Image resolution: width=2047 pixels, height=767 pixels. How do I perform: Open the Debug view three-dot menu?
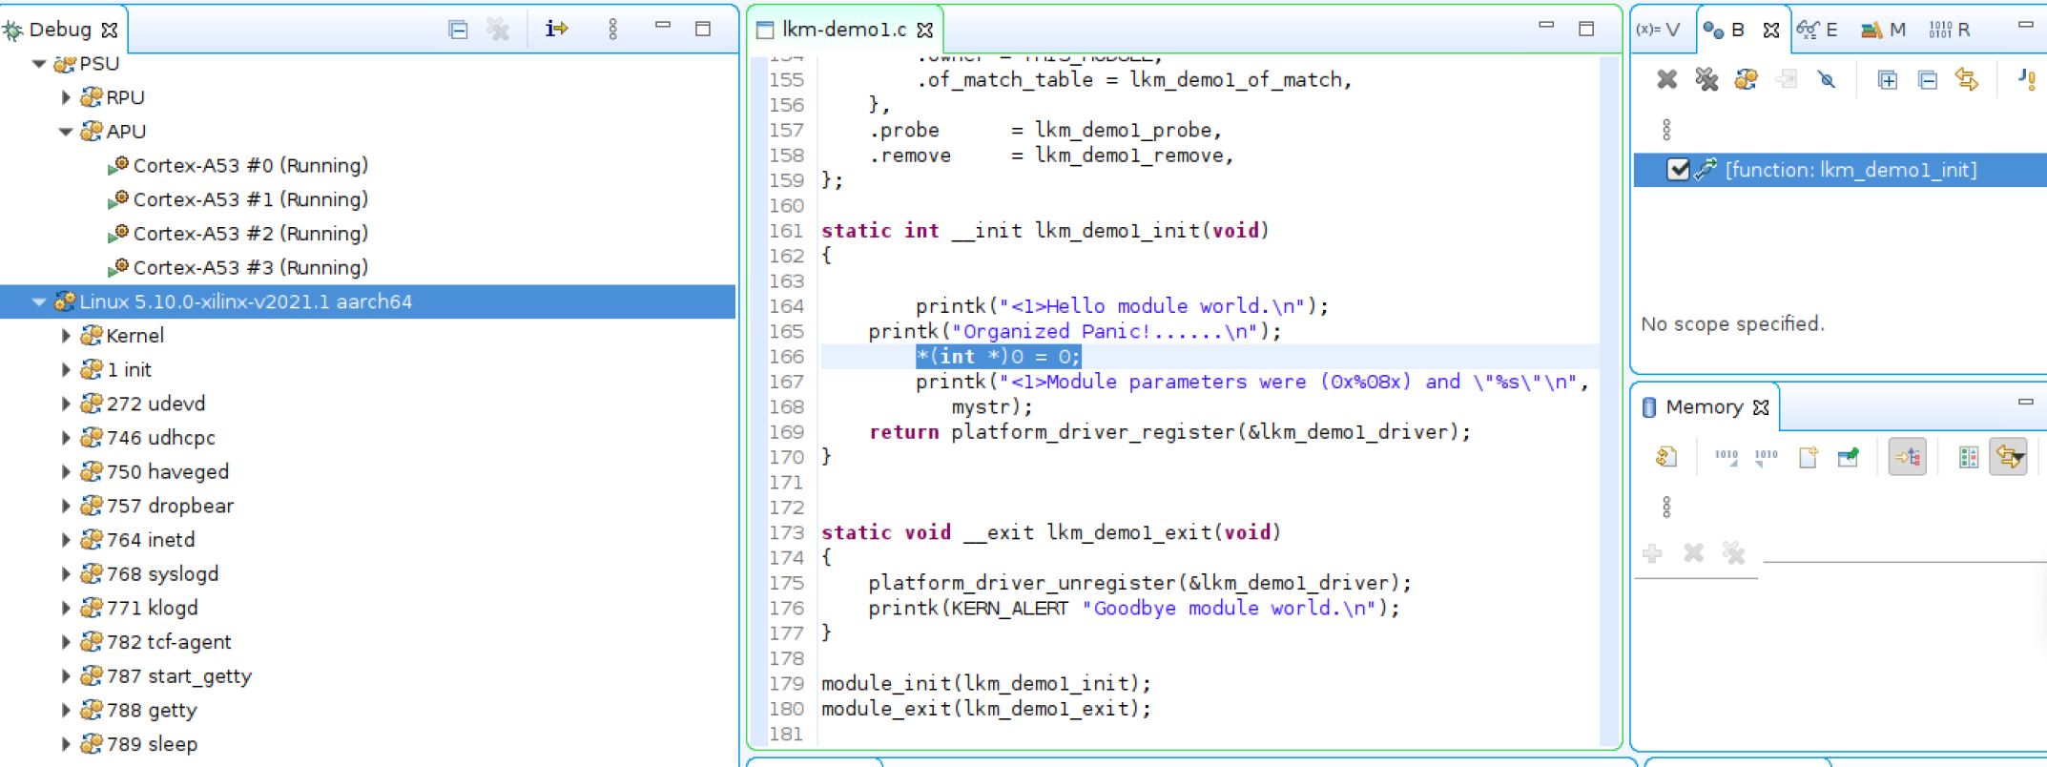[x=612, y=30]
